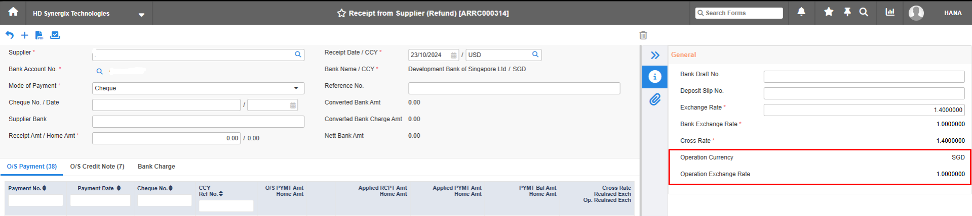Screen dimensions: 972x216
Task: Click the pin icon in the header
Action: [847, 12]
